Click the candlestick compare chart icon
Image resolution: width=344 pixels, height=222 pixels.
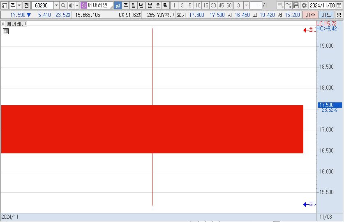[x=280, y=5]
